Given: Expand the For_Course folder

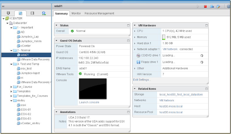Looking at the screenshot, I should [11, 87].
